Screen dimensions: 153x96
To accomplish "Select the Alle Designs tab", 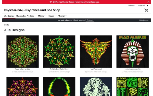I will tap(9, 16).
